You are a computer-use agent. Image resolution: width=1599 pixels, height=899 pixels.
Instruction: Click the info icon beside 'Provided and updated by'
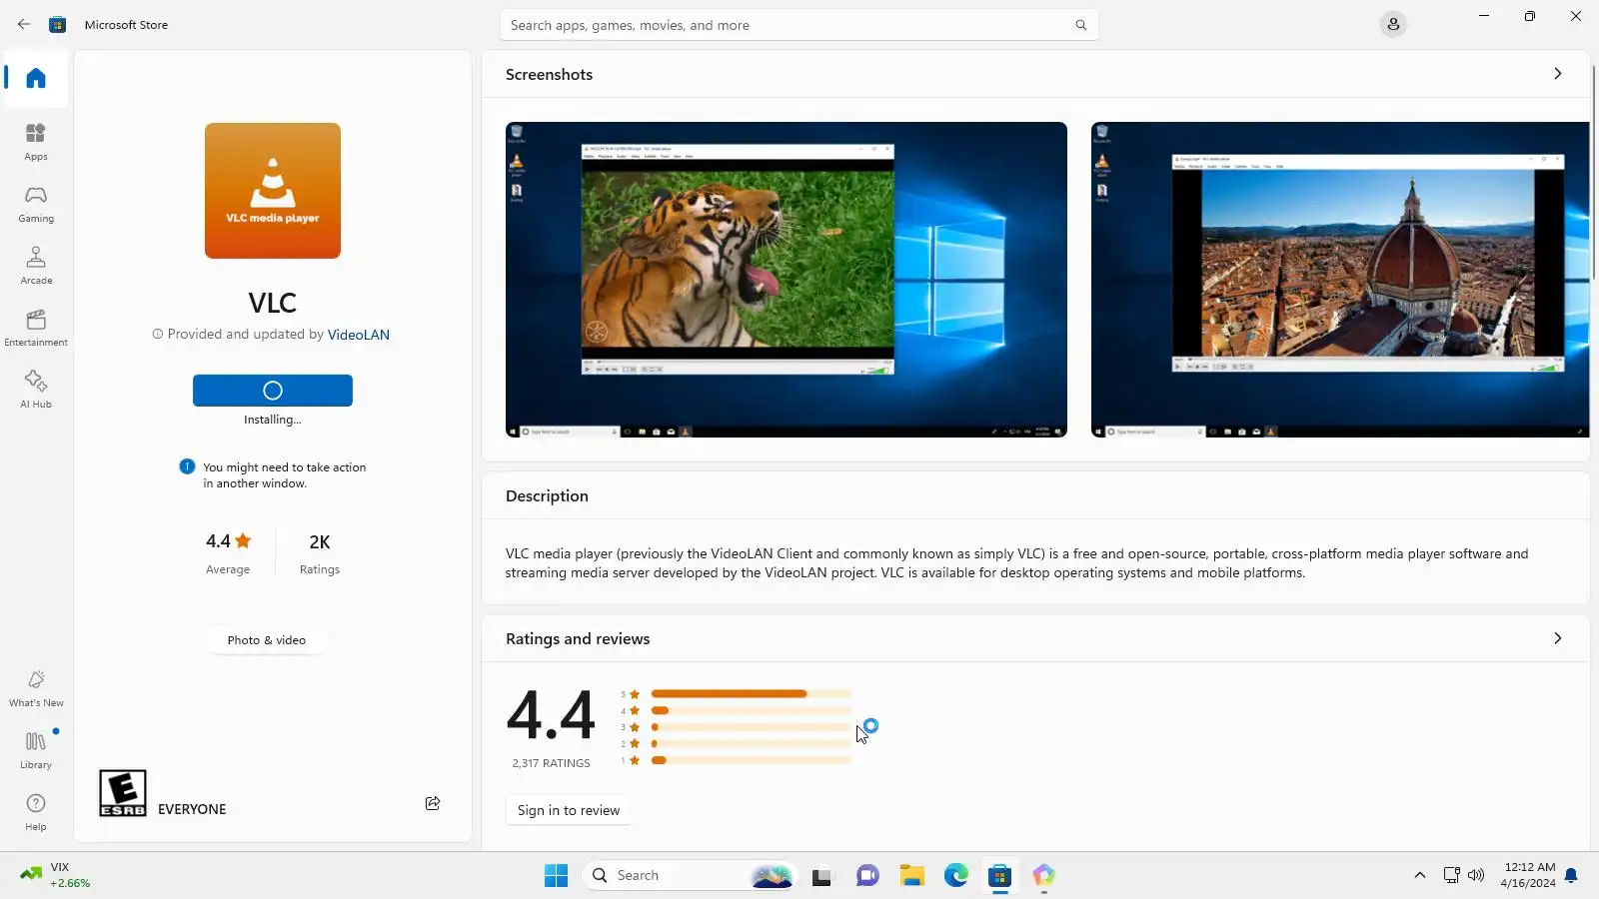point(157,335)
